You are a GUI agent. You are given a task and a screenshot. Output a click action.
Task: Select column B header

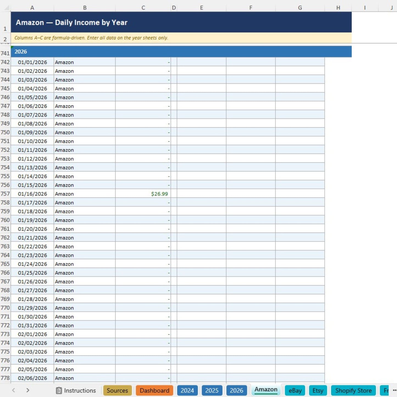85,8
